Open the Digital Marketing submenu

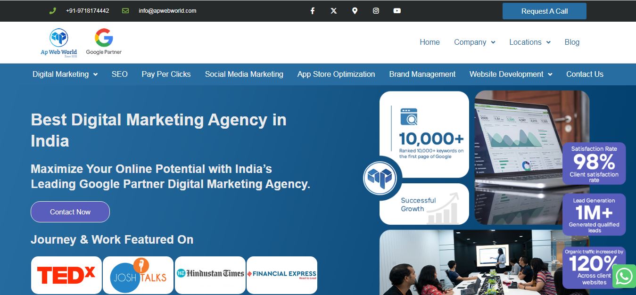click(65, 74)
